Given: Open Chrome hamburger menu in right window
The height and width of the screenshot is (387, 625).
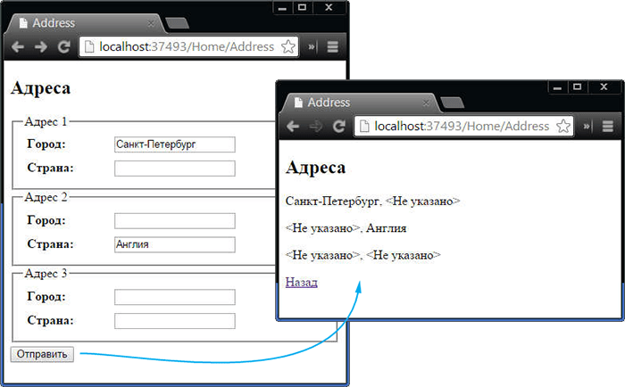Looking at the screenshot, I should coord(608,127).
